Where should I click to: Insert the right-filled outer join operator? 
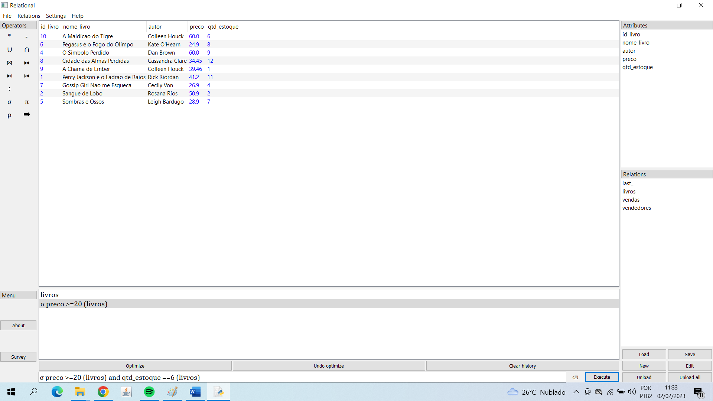[x=26, y=76]
